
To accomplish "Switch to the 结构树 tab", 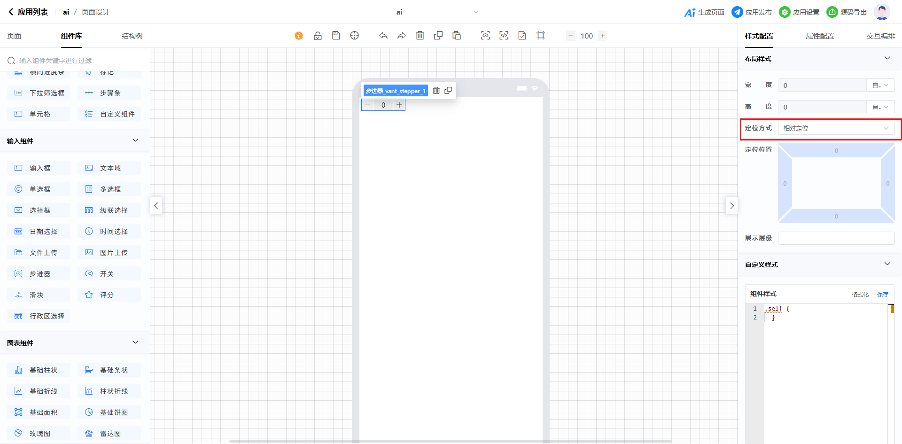I will 132,36.
